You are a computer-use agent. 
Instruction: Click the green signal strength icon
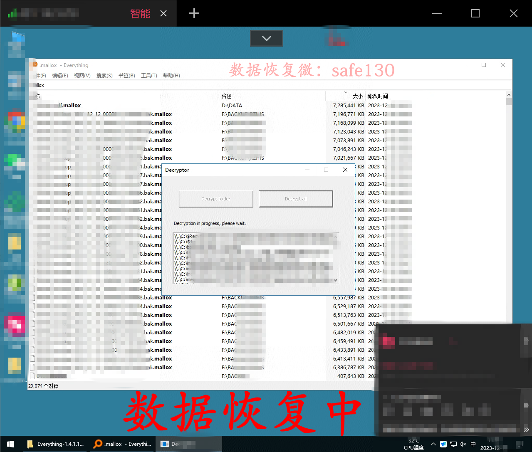coord(12,13)
